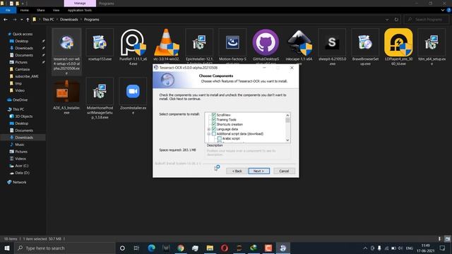Open the File ribbon tab

coord(8,10)
